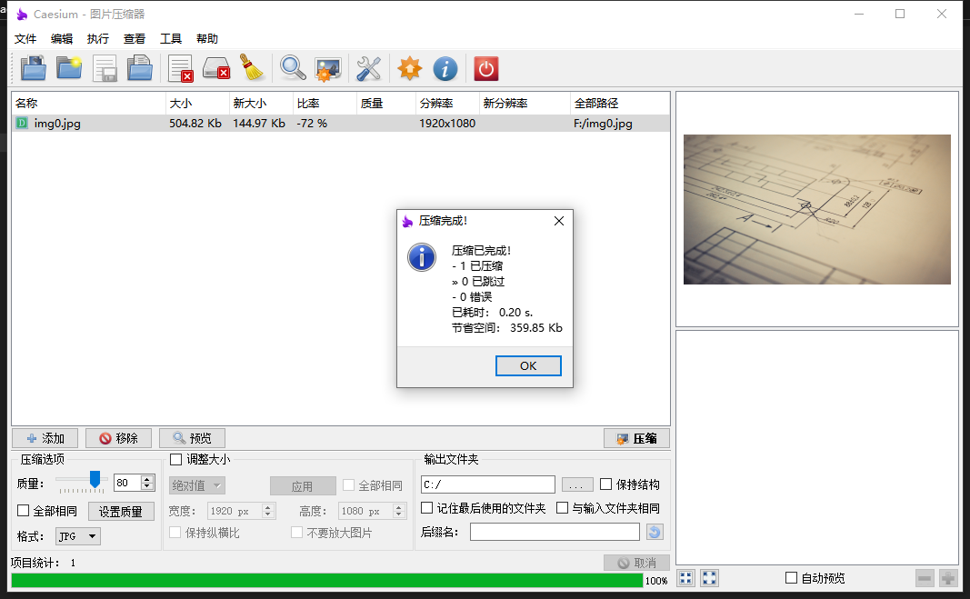Click the magnifier Preview toolbar icon
The height and width of the screenshot is (599, 970).
(293, 68)
